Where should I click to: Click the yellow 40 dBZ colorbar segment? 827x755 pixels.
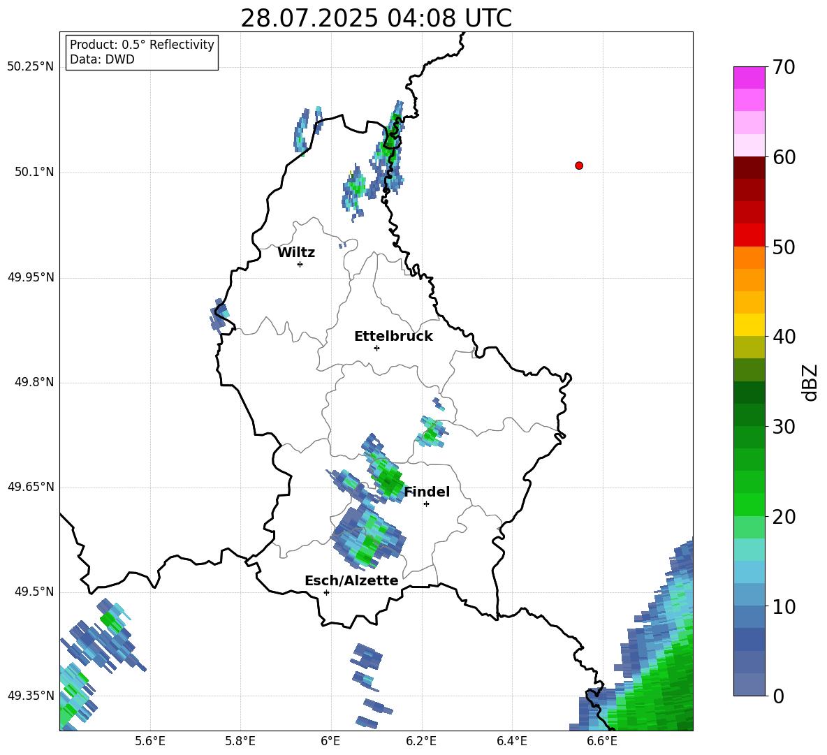point(749,325)
